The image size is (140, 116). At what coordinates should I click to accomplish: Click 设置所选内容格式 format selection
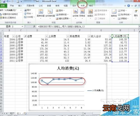click(9, 14)
